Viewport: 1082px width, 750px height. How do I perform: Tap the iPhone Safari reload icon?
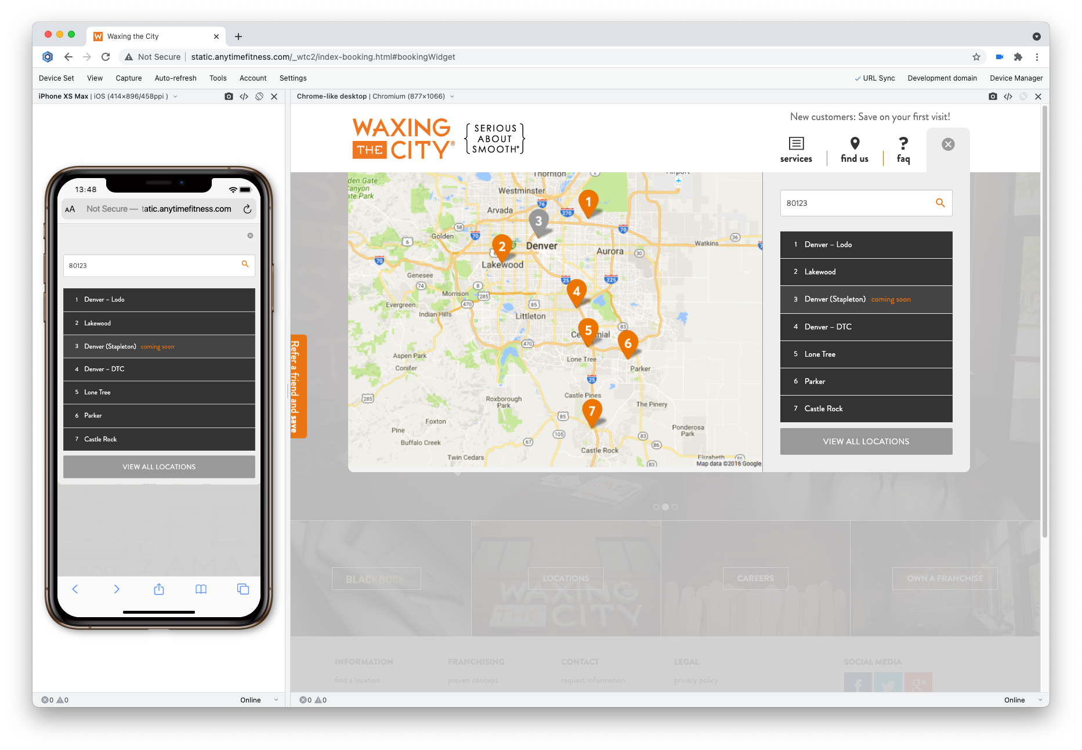coord(247,209)
